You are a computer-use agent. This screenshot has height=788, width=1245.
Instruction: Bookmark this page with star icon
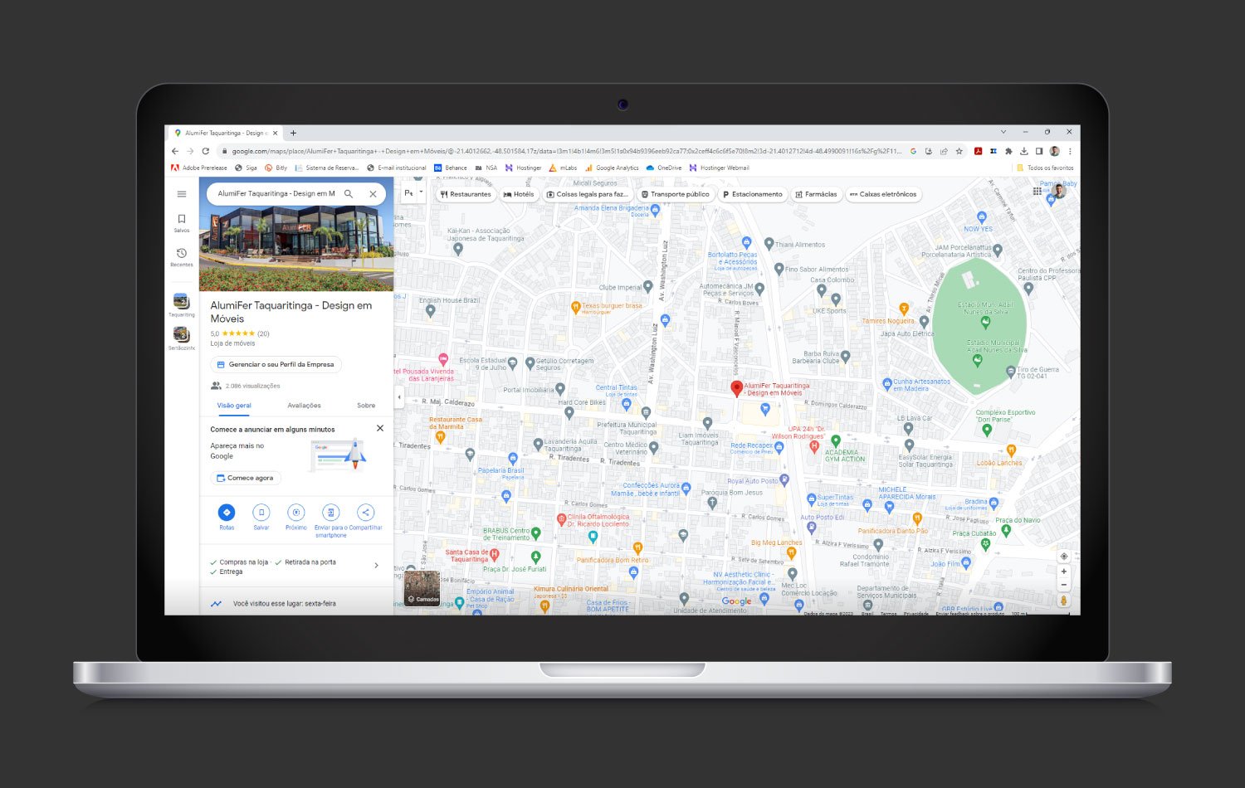click(959, 151)
